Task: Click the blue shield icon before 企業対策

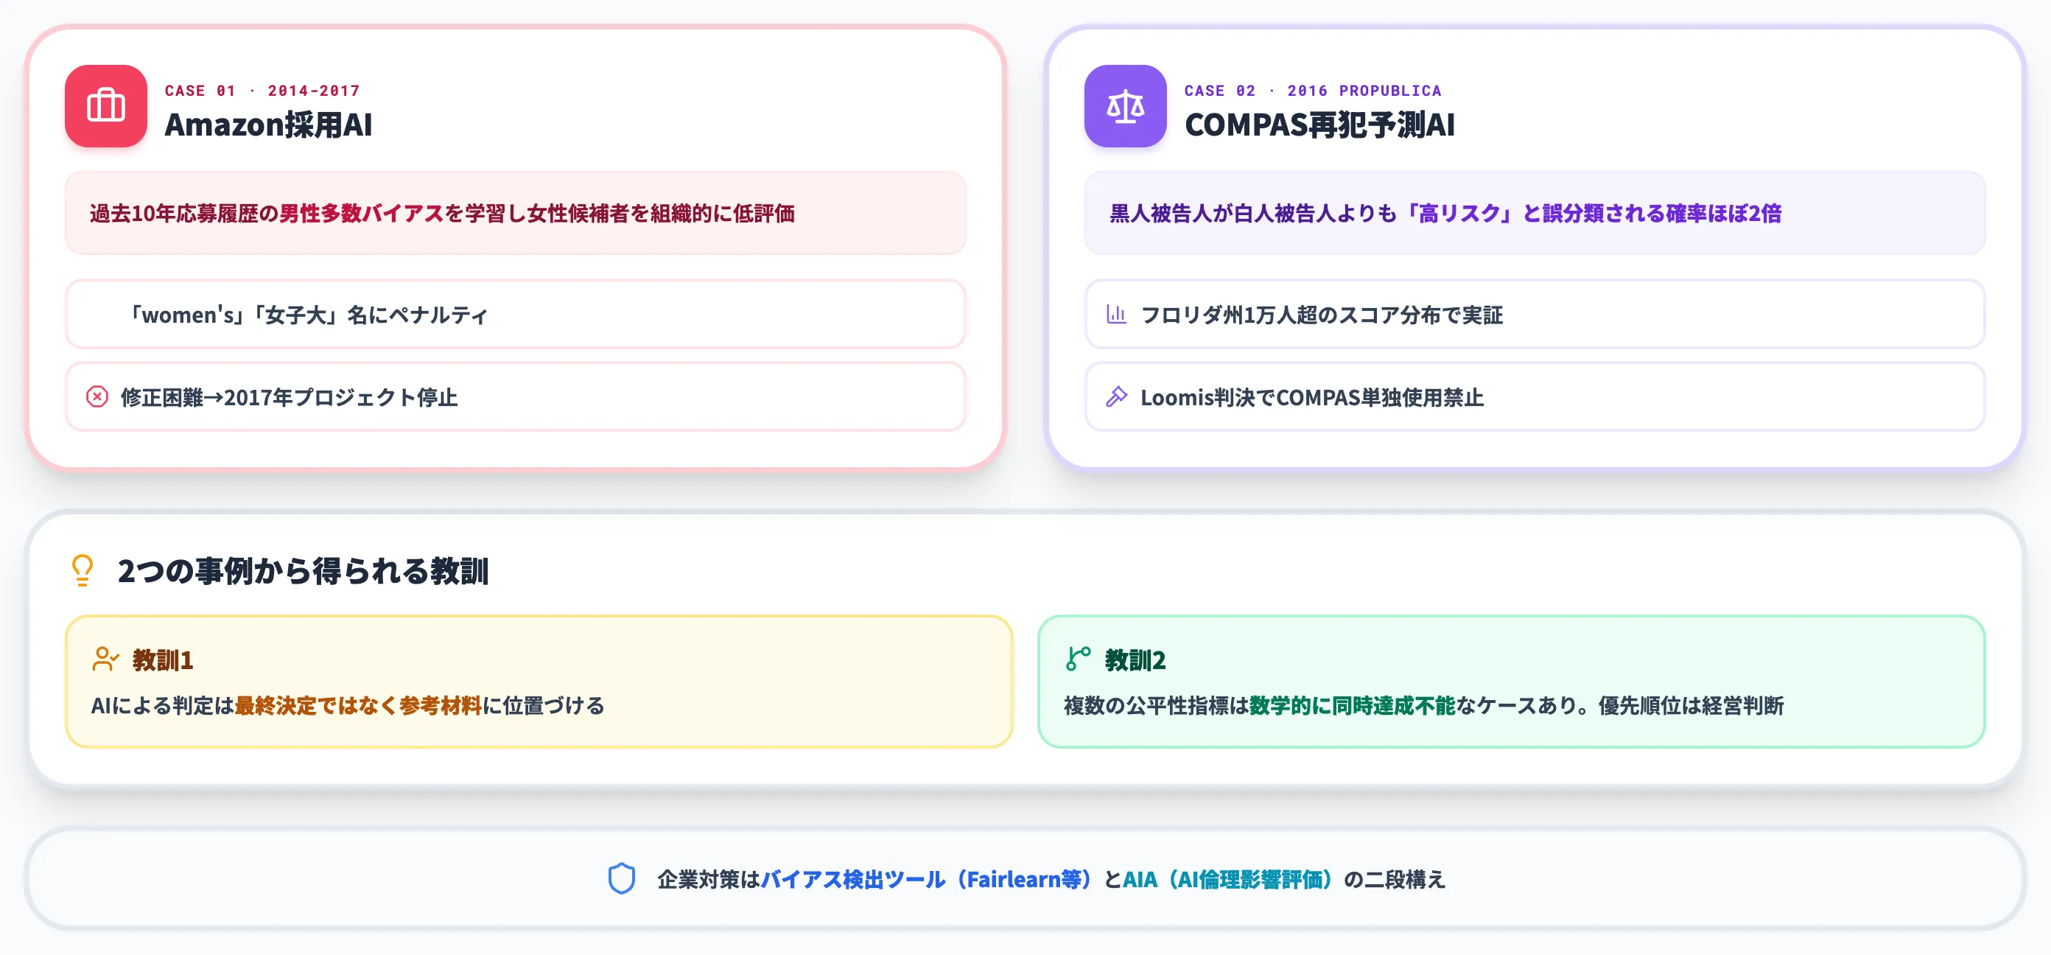Action: click(621, 878)
